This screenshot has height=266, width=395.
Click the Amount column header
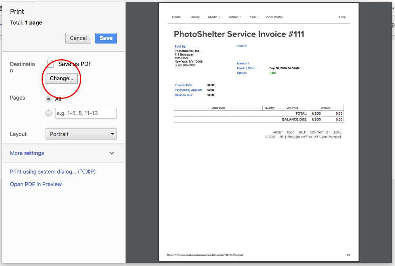pyautogui.click(x=326, y=108)
